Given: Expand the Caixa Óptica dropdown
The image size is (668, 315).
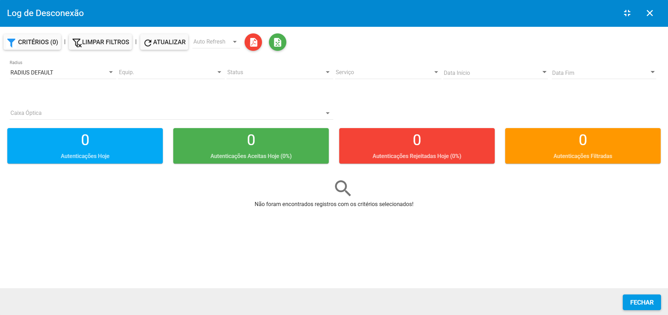Looking at the screenshot, I should pos(170,113).
